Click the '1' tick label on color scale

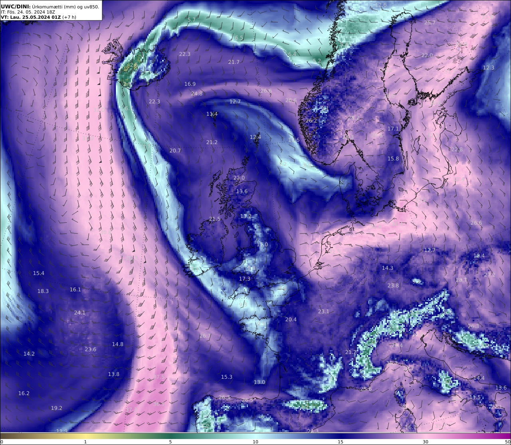click(85, 442)
